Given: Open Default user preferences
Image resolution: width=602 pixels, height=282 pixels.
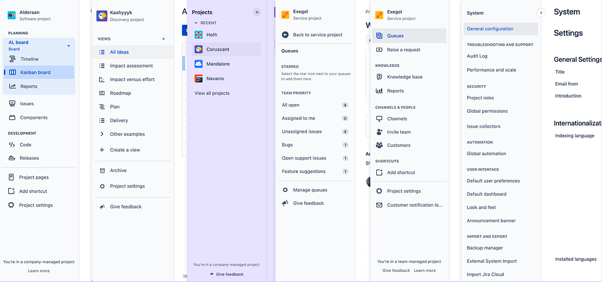Looking at the screenshot, I should (493, 181).
